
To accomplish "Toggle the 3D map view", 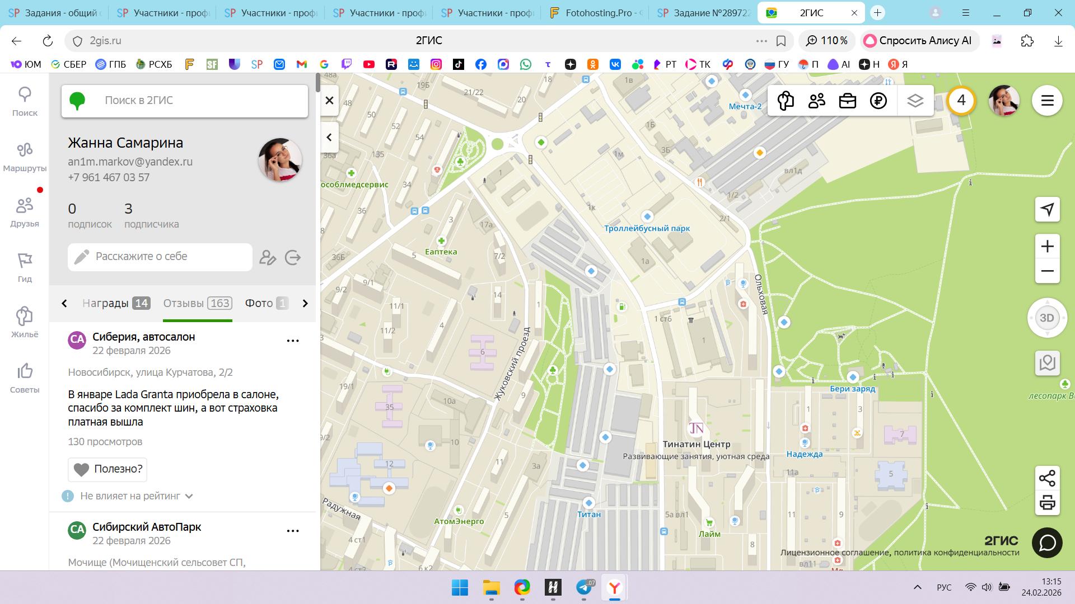I will pyautogui.click(x=1046, y=318).
